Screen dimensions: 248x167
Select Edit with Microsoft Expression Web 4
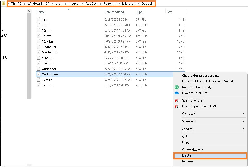(208, 81)
